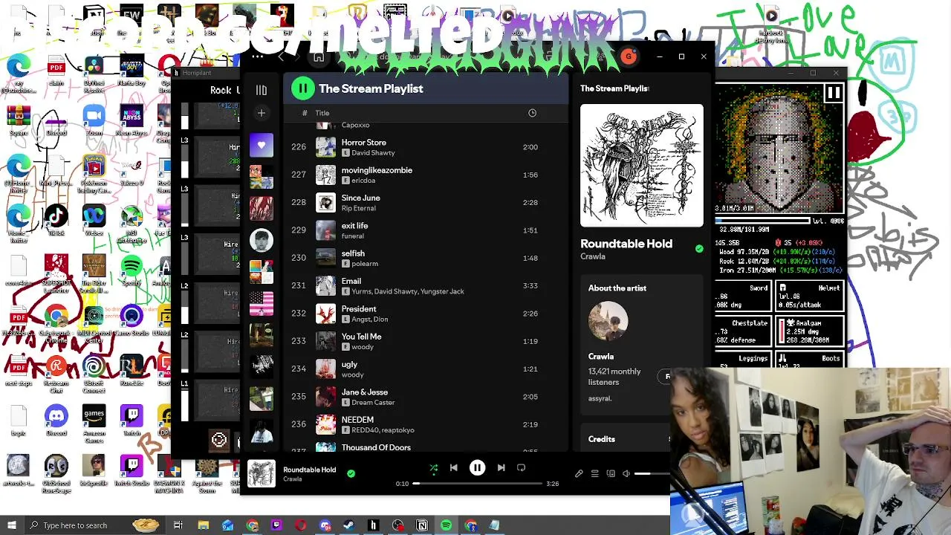Toggle shuffle in the Spotify player bar
Viewport: 951px width, 535px height.
coord(434,468)
